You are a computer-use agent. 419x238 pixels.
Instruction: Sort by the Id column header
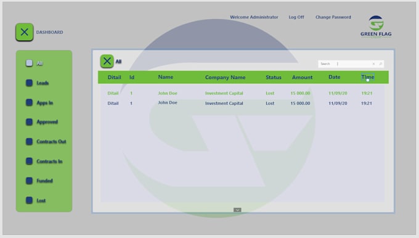(132, 77)
